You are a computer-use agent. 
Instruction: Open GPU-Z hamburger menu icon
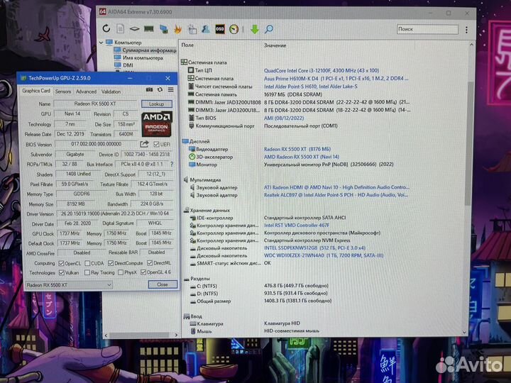tap(171, 90)
